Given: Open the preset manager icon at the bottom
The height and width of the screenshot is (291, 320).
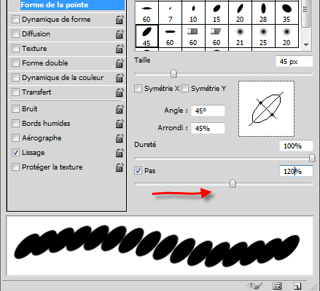Looking at the screenshot, I should (x=277, y=286).
